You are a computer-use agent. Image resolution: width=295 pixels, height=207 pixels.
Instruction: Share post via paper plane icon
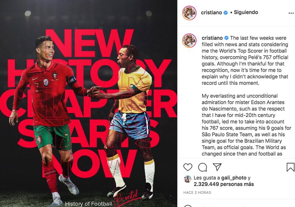point(217,167)
